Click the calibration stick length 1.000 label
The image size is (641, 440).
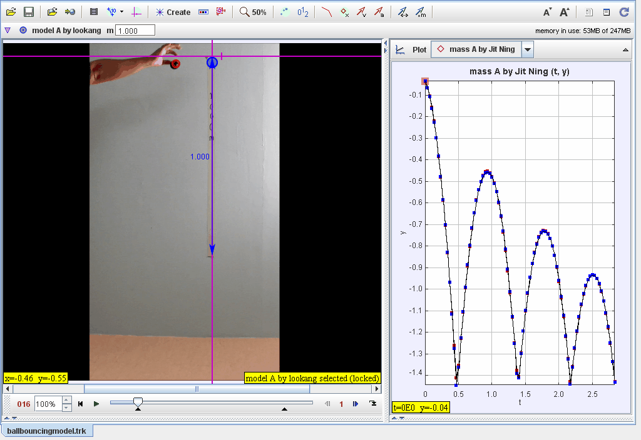(x=200, y=157)
